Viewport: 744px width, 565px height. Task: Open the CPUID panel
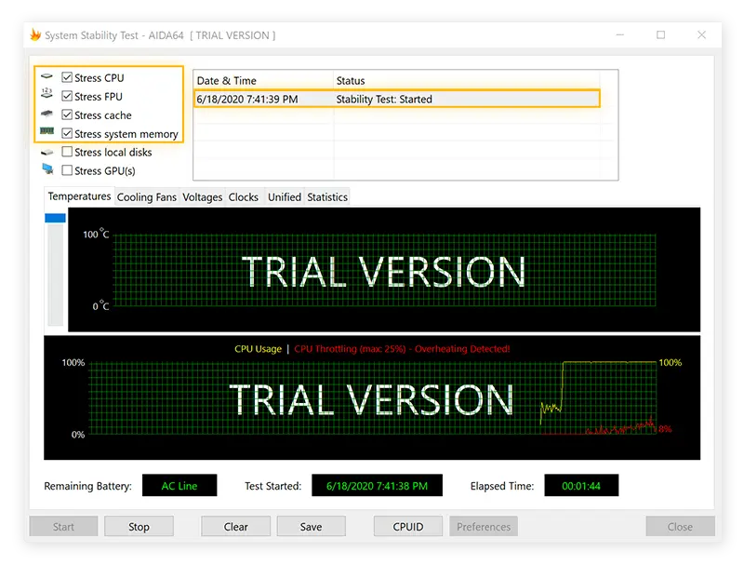[x=408, y=527]
